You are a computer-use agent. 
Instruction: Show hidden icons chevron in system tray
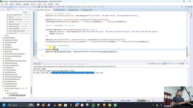153,105
